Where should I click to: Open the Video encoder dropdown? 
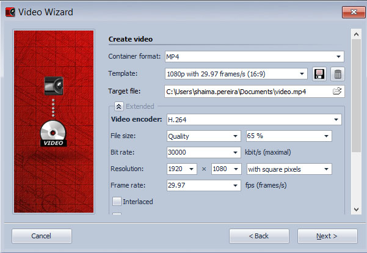point(254,120)
